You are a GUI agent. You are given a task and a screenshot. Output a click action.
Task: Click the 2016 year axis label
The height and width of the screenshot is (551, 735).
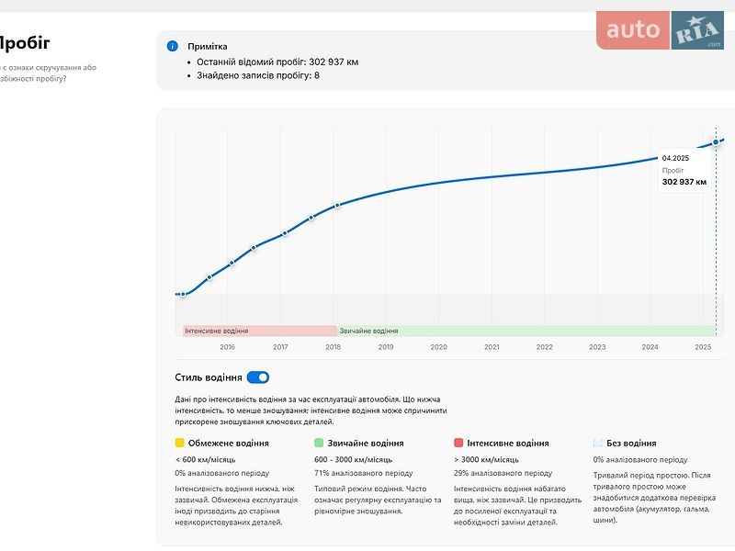tap(227, 347)
